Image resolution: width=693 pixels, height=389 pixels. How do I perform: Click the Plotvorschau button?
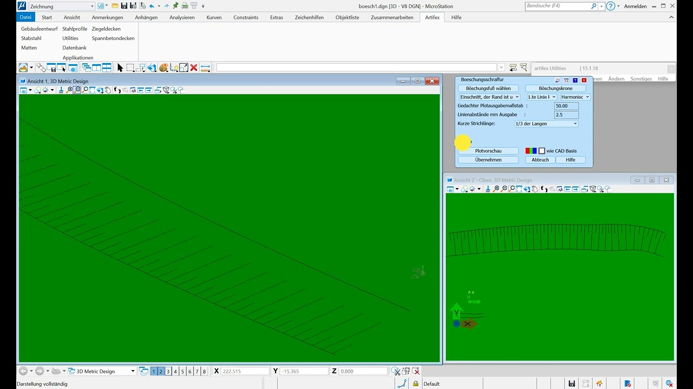(488, 151)
